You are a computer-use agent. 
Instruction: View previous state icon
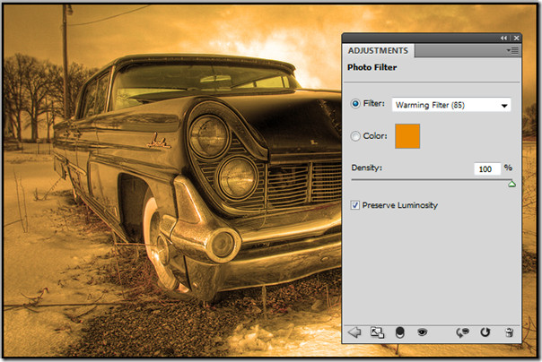coord(462,332)
